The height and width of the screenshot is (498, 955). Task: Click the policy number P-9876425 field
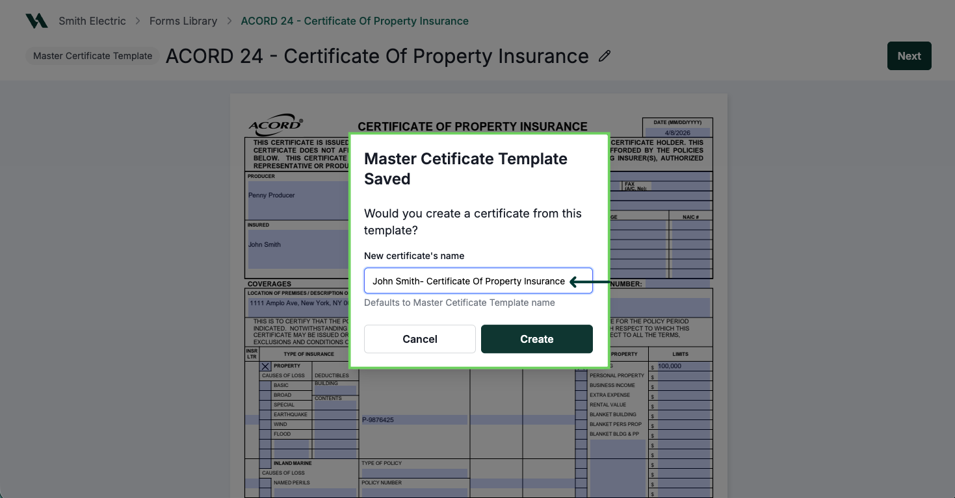[415, 420]
